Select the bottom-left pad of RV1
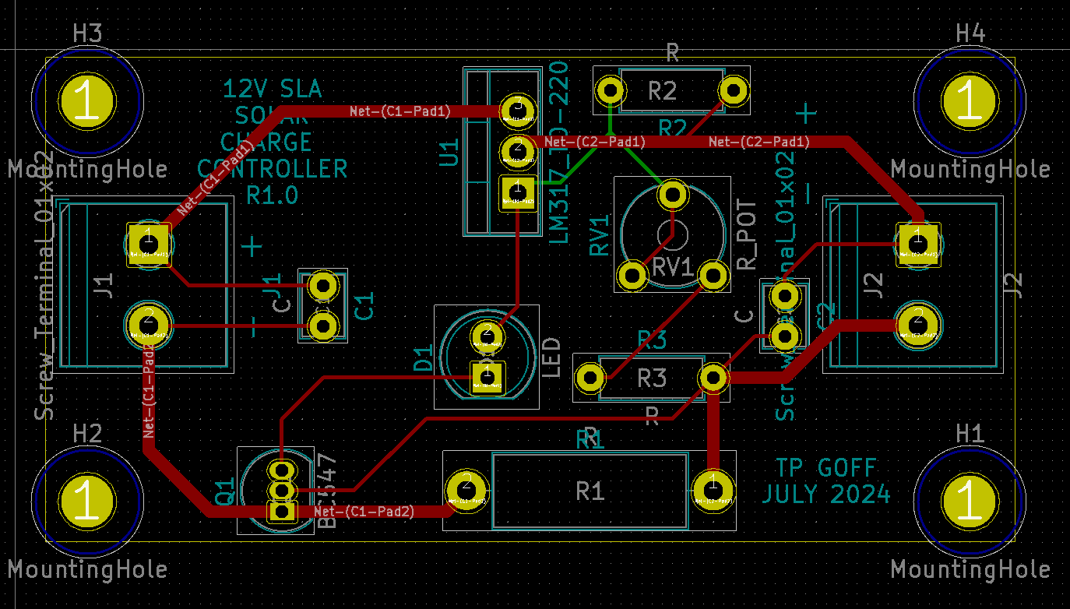Image resolution: width=1070 pixels, height=609 pixels. [632, 274]
